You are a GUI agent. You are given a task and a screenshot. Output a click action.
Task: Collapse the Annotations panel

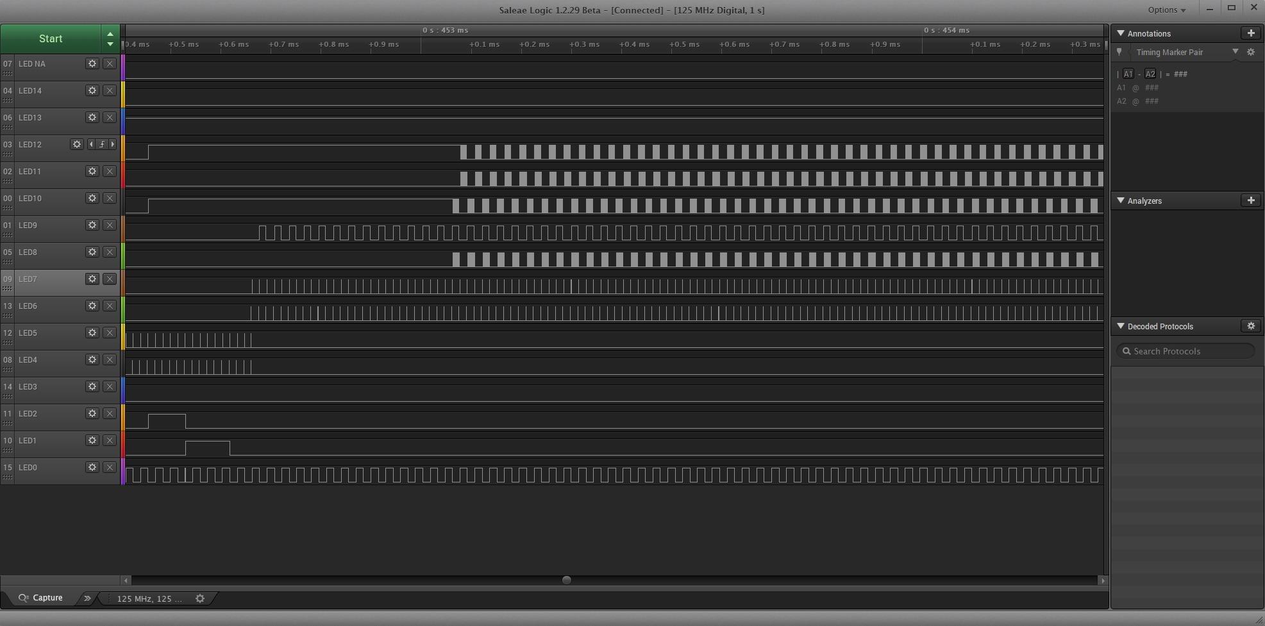pos(1120,33)
